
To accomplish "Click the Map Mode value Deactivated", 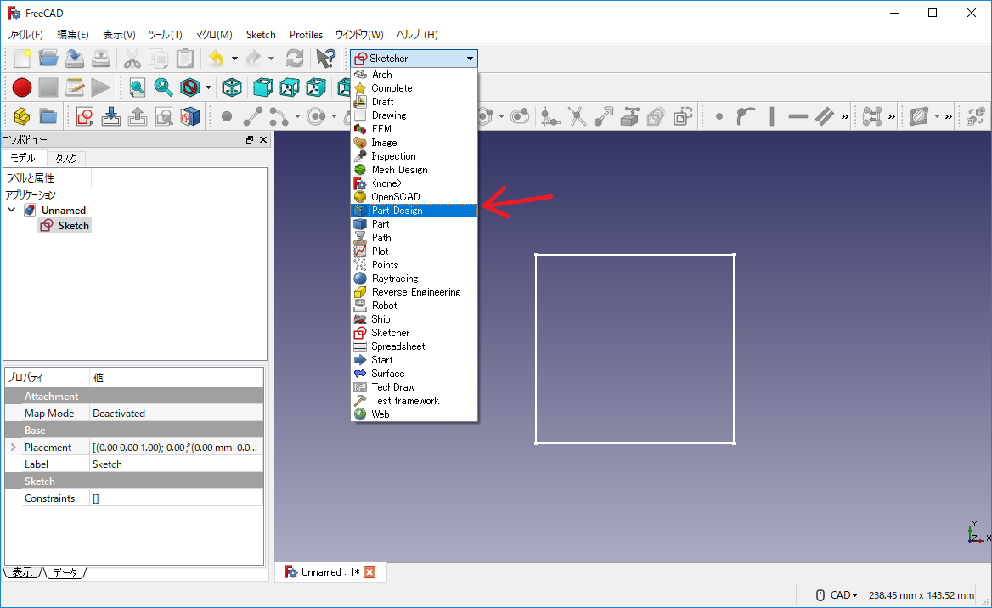I will click(177, 414).
